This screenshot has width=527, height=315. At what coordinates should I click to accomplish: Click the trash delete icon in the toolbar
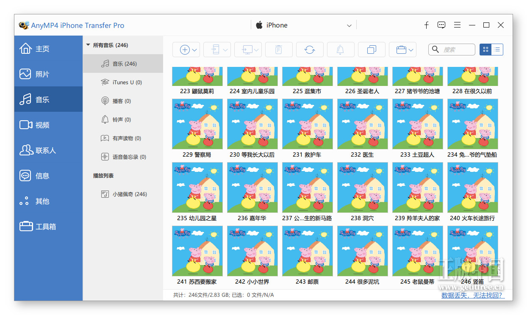278,50
